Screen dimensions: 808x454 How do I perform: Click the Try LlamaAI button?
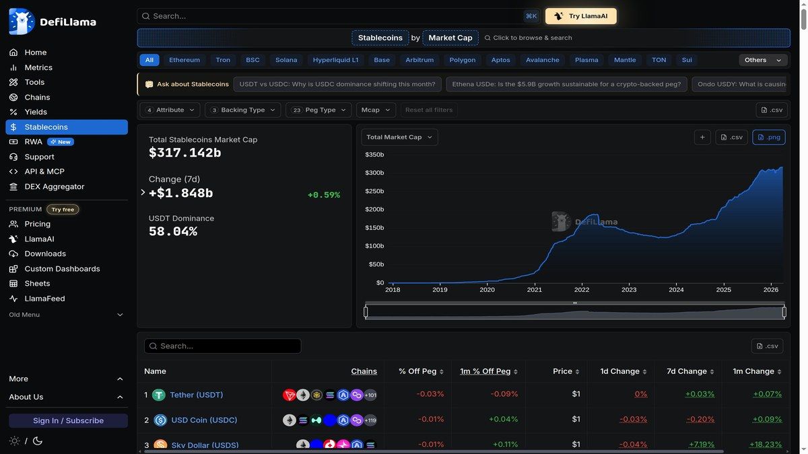pyautogui.click(x=580, y=15)
